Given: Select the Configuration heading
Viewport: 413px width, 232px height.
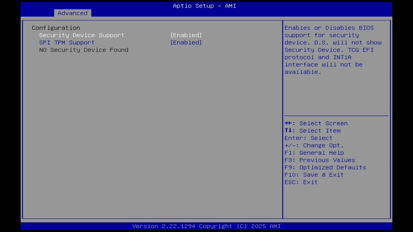Looking at the screenshot, I should coord(55,28).
